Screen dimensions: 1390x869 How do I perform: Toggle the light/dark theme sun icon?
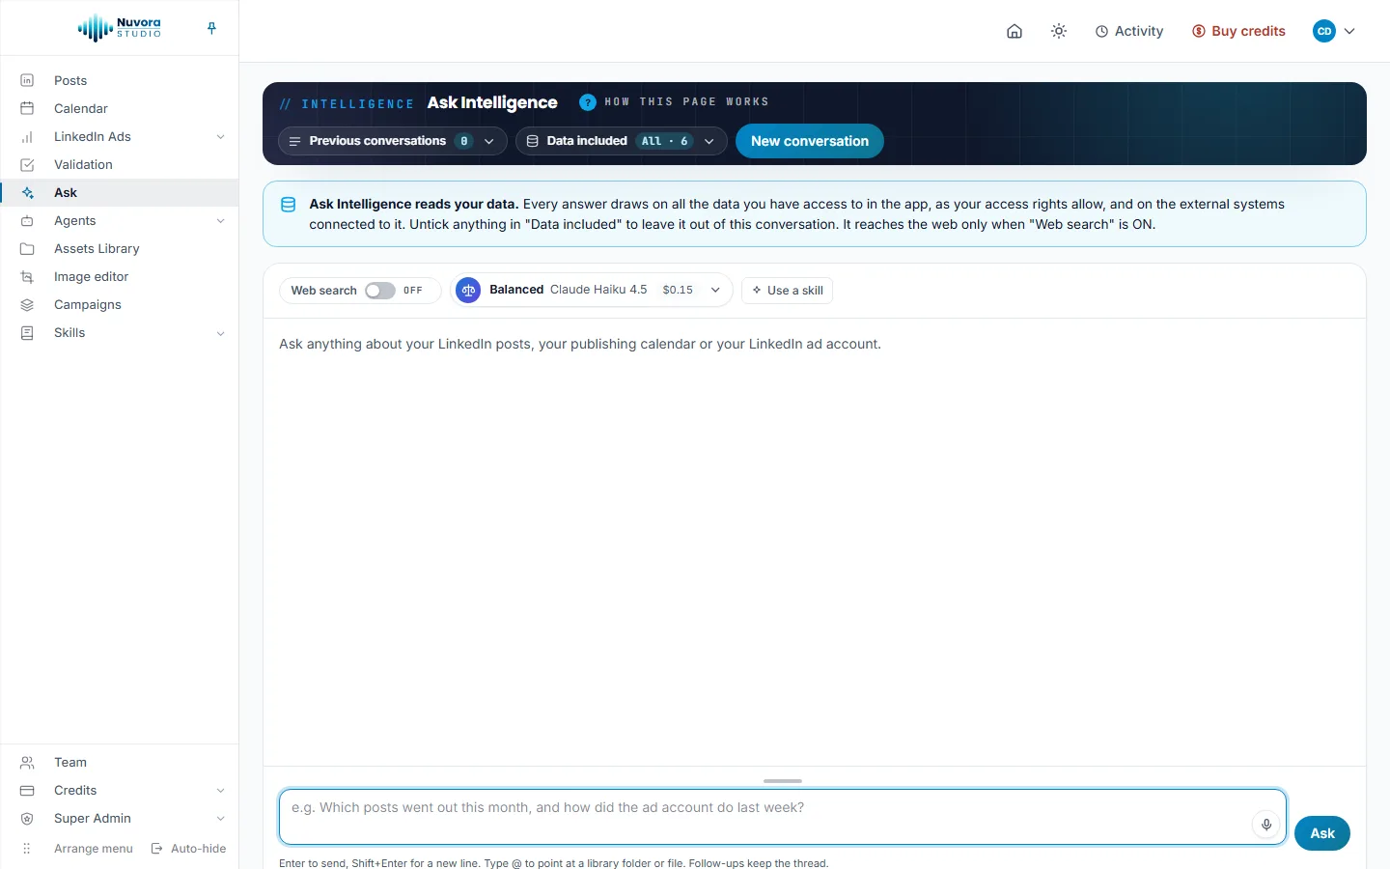click(1059, 31)
